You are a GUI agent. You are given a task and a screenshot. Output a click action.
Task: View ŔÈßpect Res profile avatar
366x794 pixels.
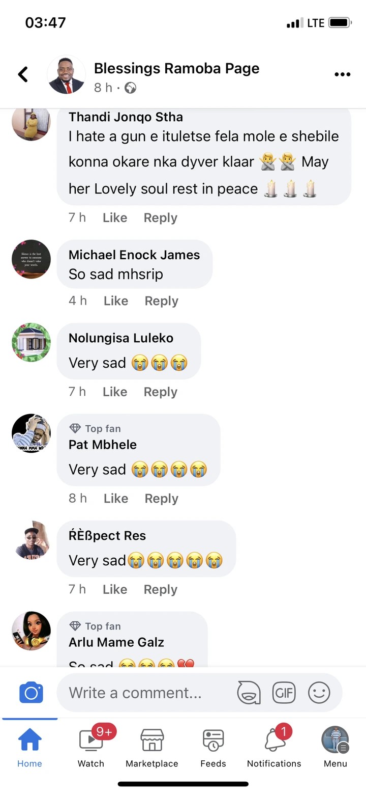coord(31,540)
